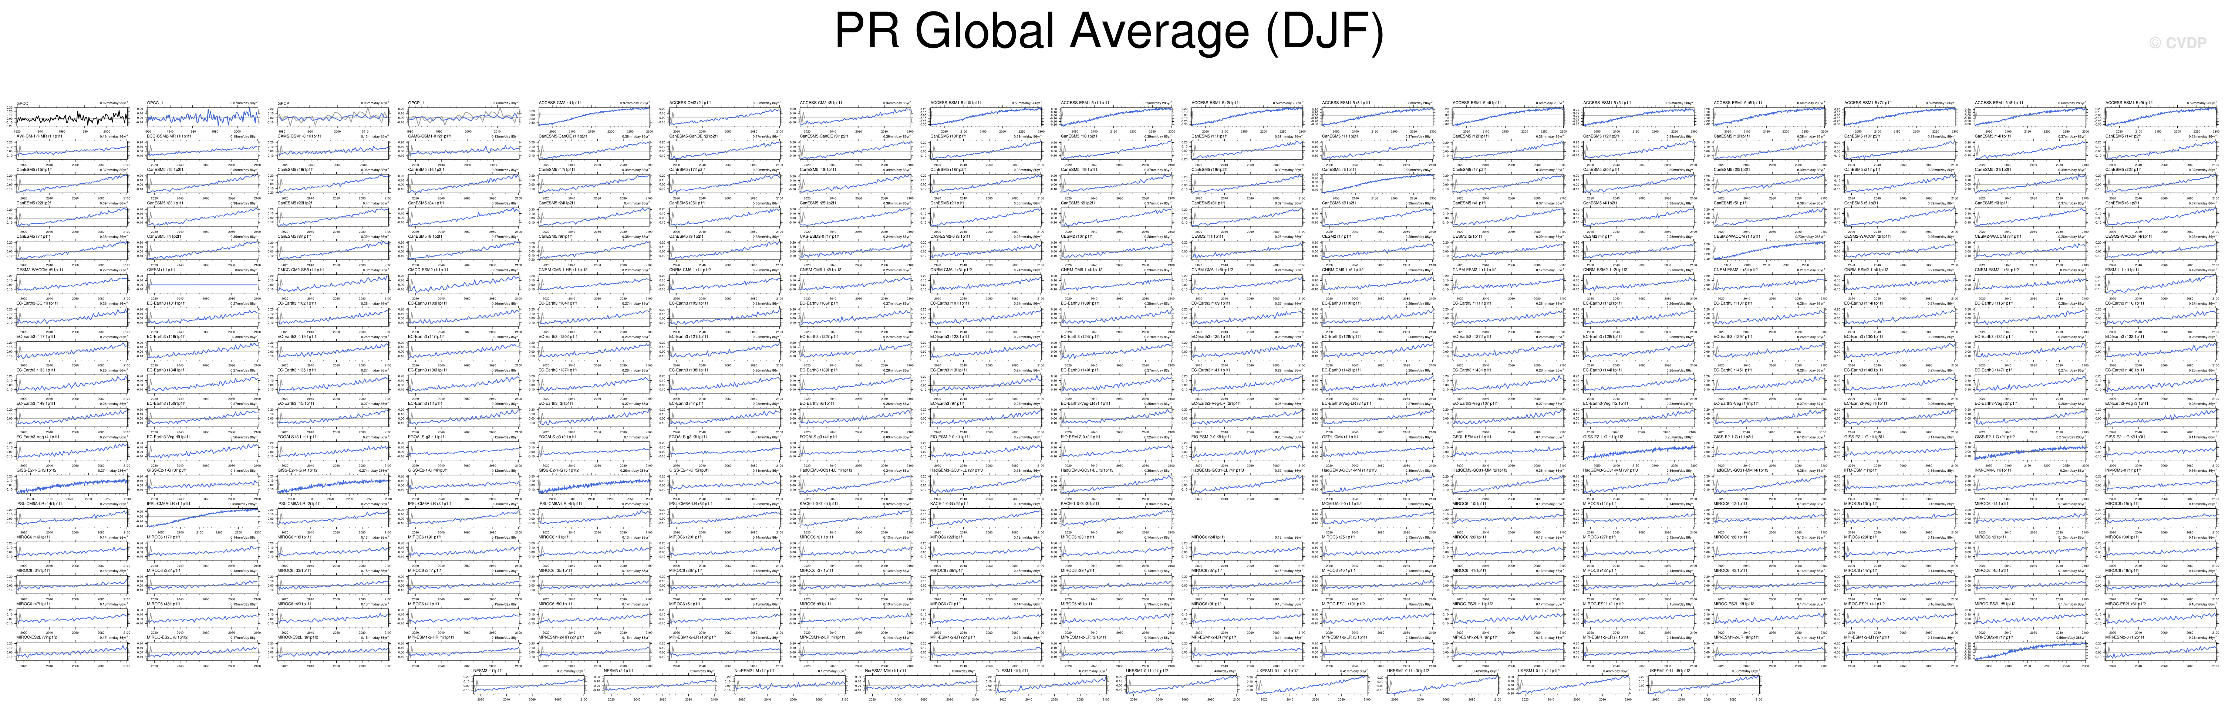This screenshot has height=712, width=2225.
Task: Click the PR Global Average (DJF) title
Action: 1109,32
